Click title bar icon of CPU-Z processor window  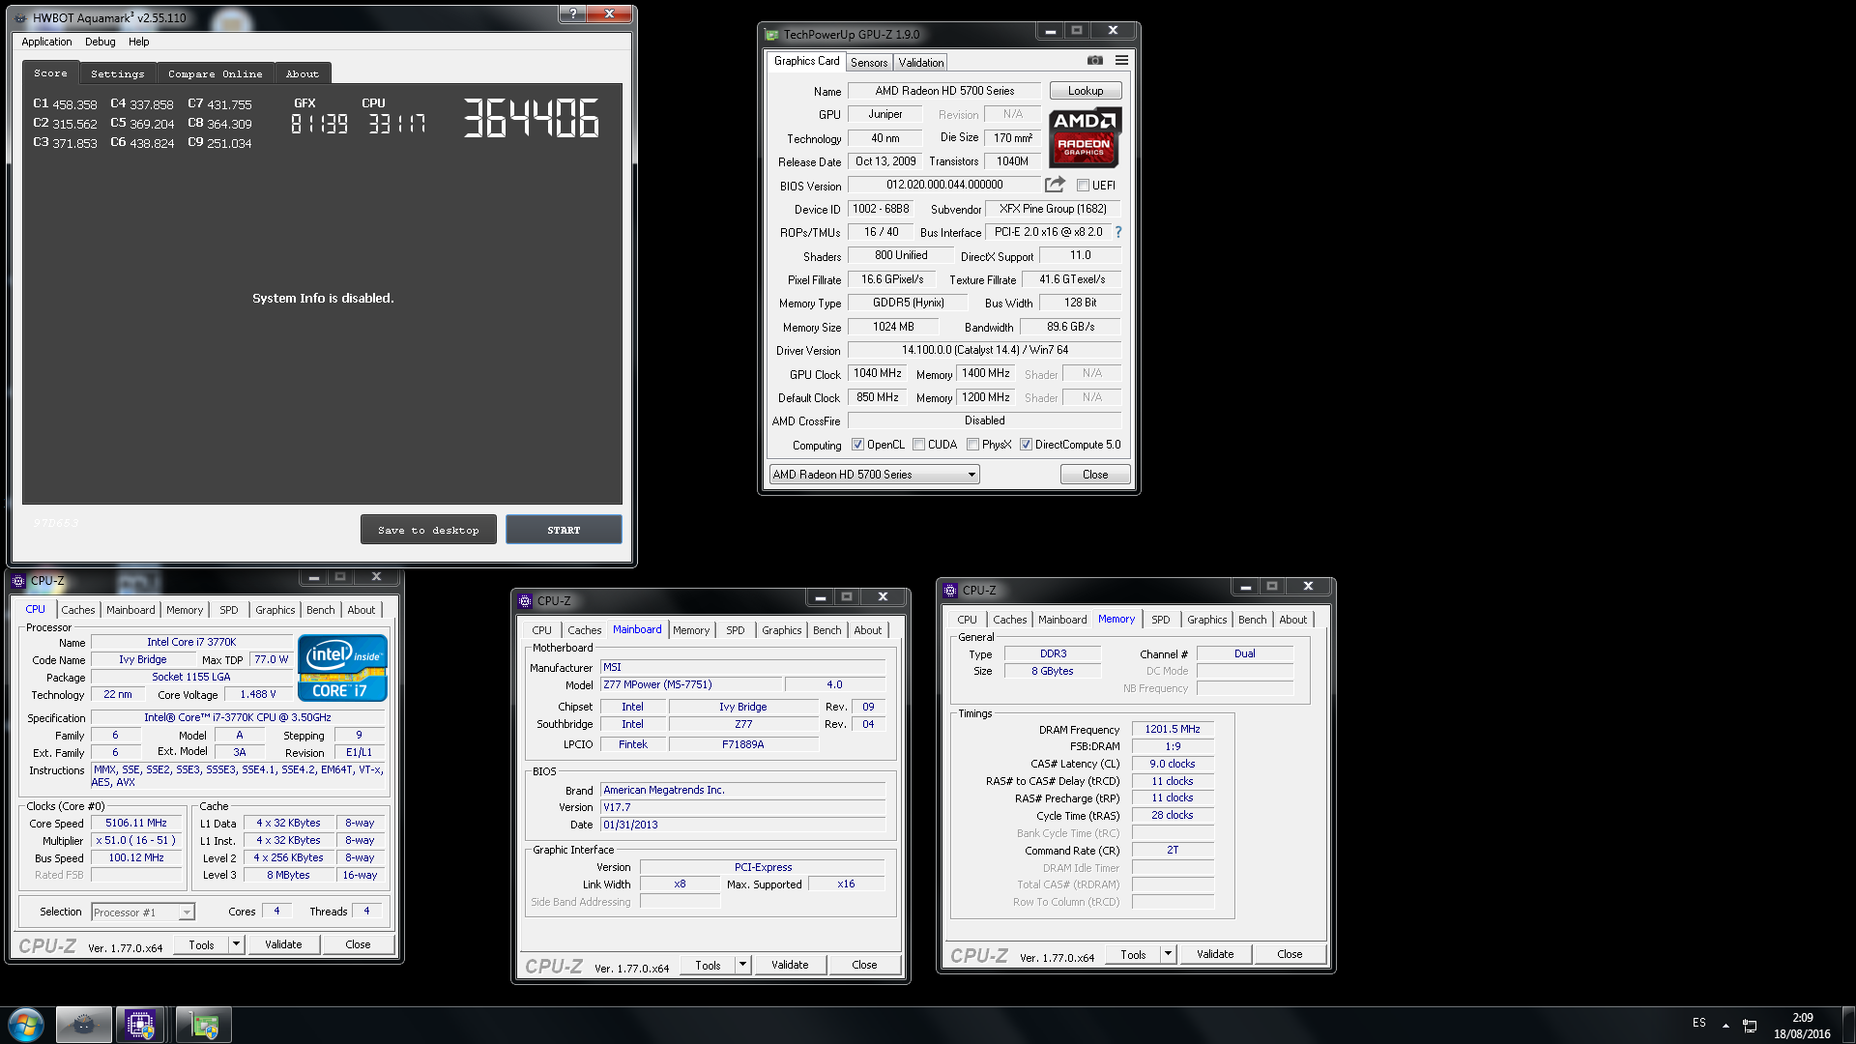pyautogui.click(x=18, y=580)
